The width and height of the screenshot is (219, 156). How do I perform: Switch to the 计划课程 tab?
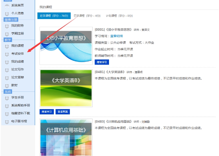[x=119, y=16]
